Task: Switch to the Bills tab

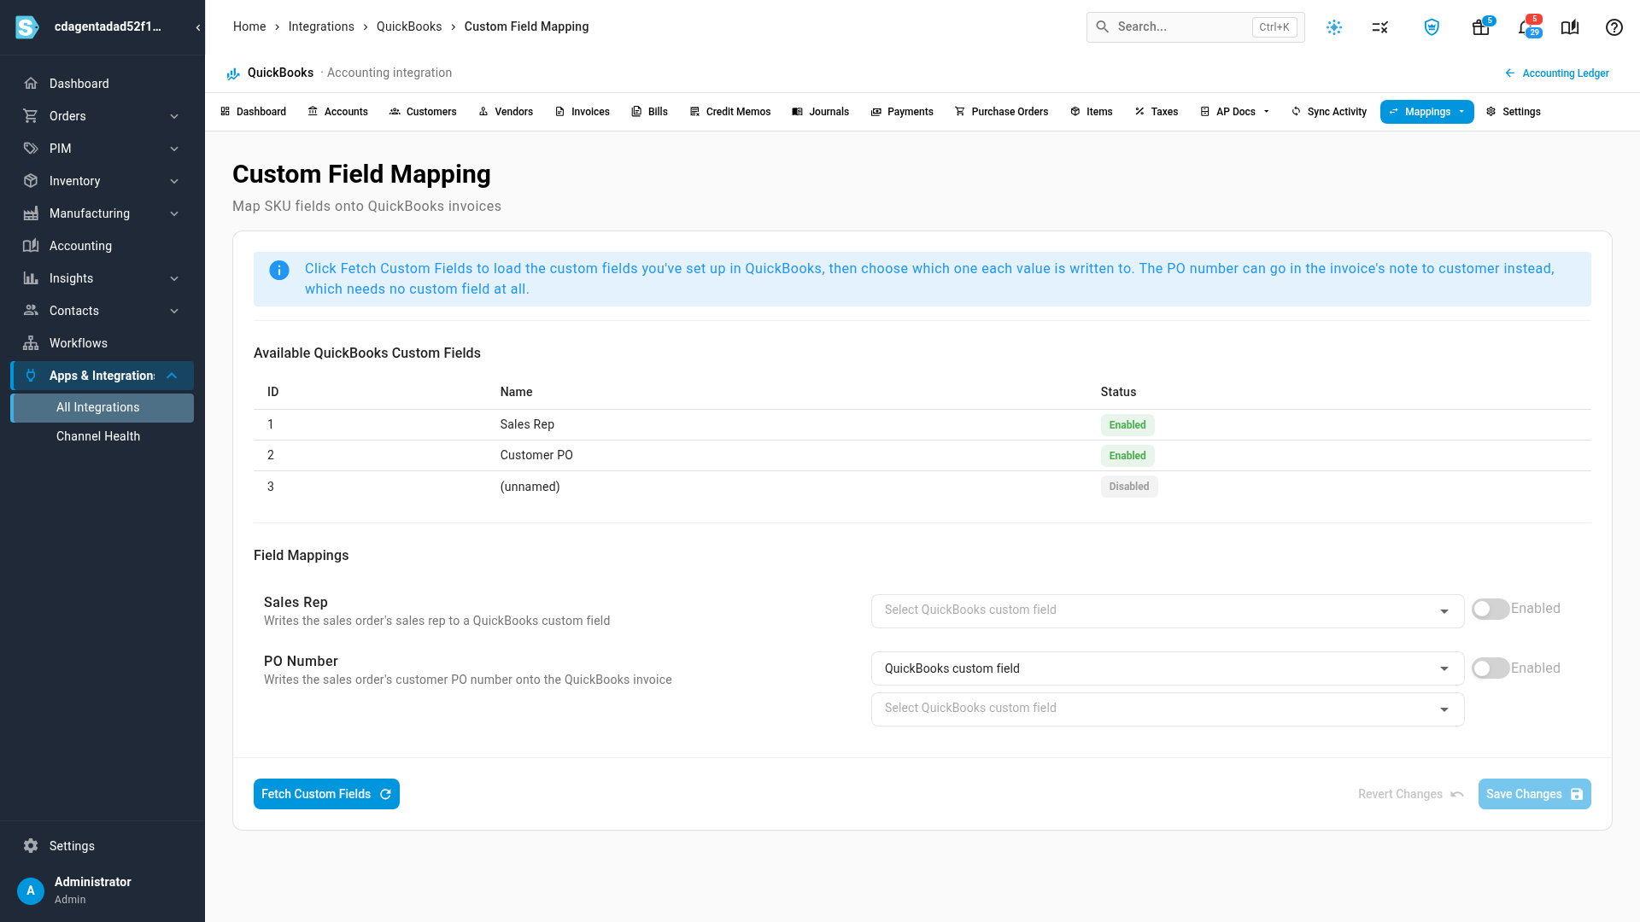Action: tap(649, 112)
